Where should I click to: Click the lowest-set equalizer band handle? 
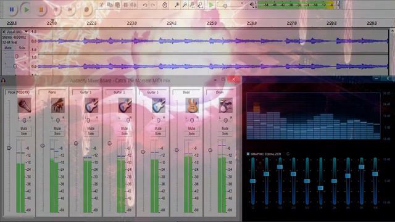pos(321,188)
